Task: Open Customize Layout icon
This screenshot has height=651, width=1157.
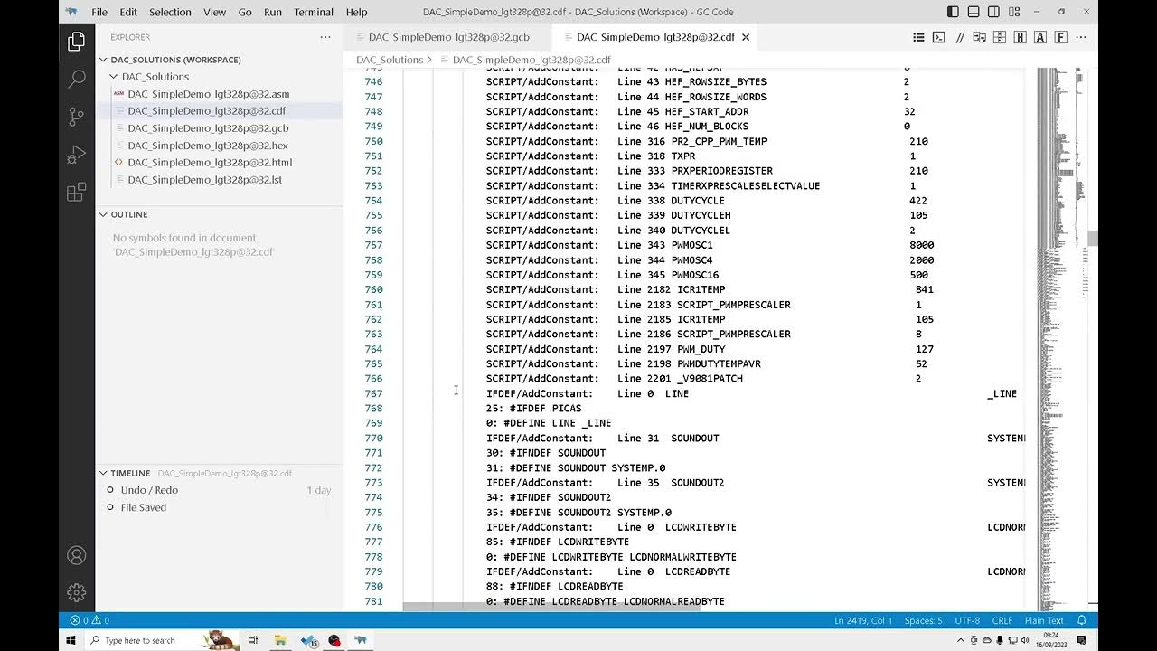Action: 1014,12
